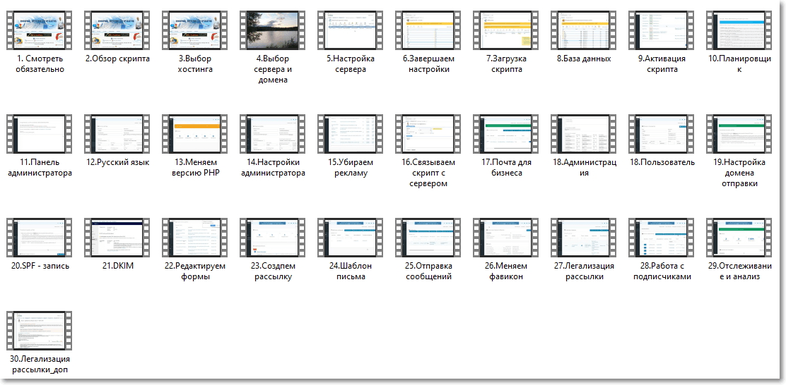Click the '8.База данных' video file icon

583,30
